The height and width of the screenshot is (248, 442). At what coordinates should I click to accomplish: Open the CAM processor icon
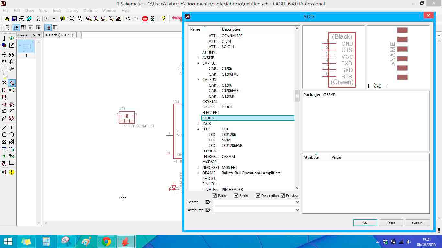pos(29,19)
